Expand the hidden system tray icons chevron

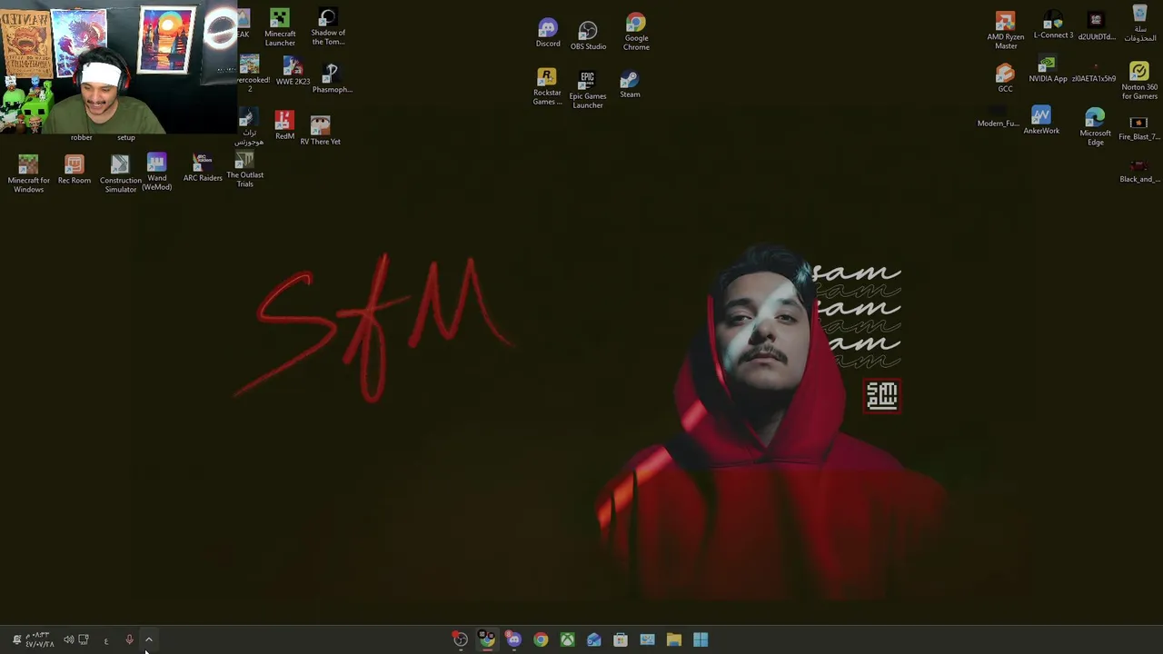(x=149, y=639)
